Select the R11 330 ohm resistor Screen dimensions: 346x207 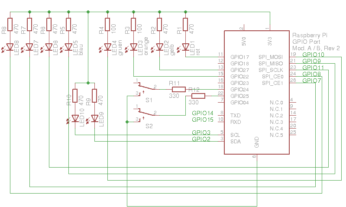pyautogui.click(x=179, y=89)
